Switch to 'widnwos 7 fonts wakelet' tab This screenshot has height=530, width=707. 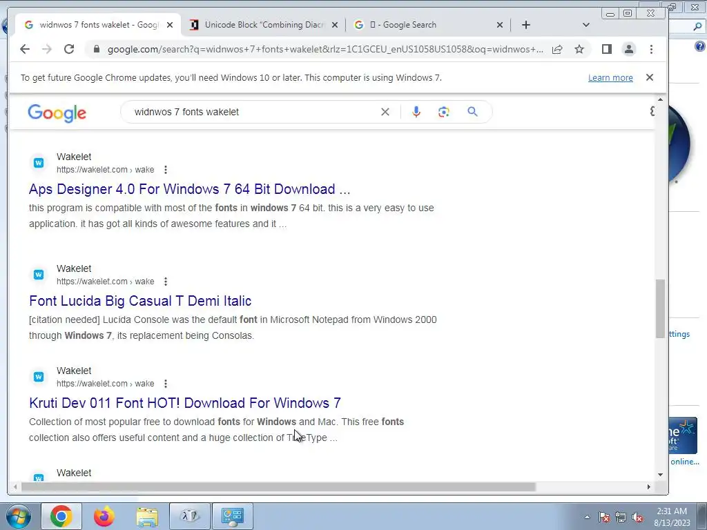98,25
